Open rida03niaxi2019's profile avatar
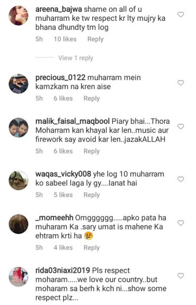The image size is (196, 305). [x=19, y=277]
